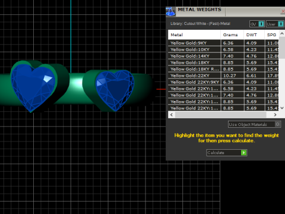285x214 pixels.
Task: Click the vertical scrollbar thumb
Action: click(x=282, y=48)
